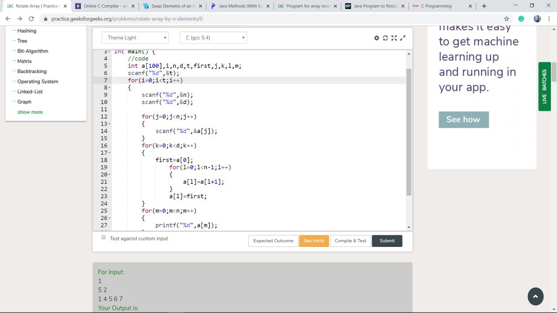Open the C (gcc 5.4) language dropdown

tap(213, 38)
